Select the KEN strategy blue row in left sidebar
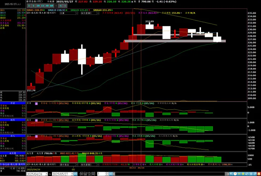The width and height of the screenshot is (261, 176). [13, 164]
